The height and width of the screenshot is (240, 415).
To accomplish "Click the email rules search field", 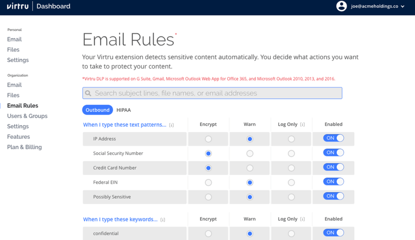I will [217, 93].
